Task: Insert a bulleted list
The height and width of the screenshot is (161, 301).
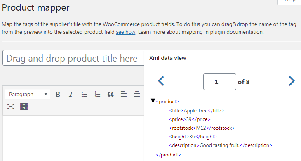Action: [x=84, y=95]
